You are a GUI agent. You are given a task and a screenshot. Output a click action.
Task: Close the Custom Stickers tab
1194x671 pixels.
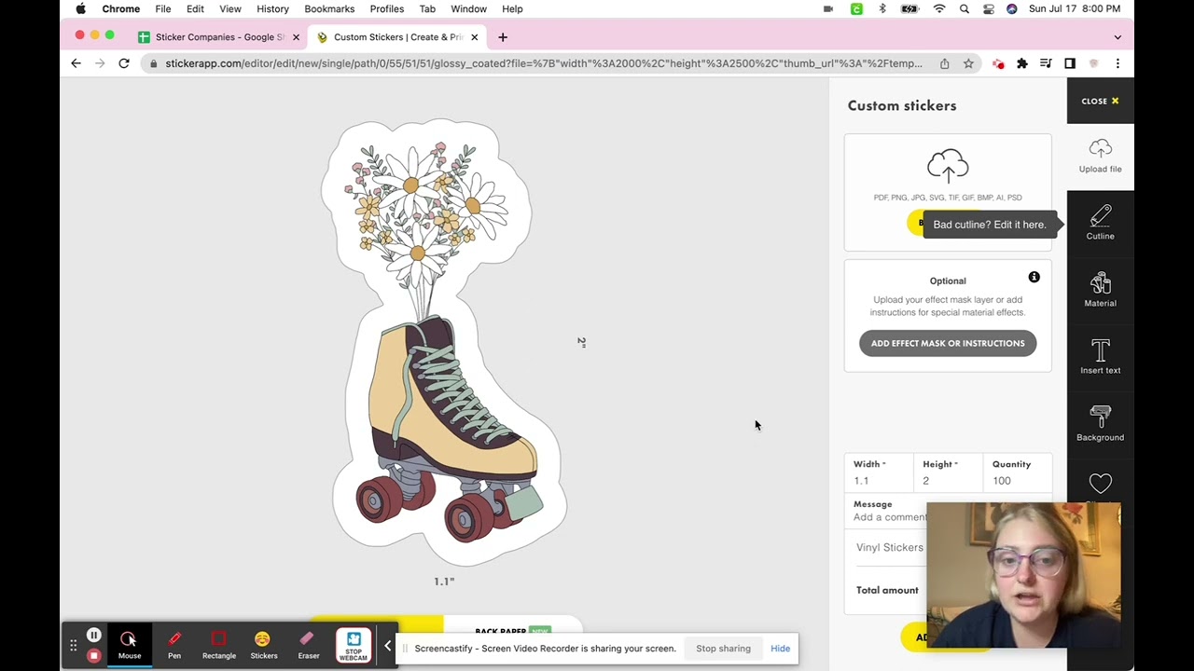474,37
